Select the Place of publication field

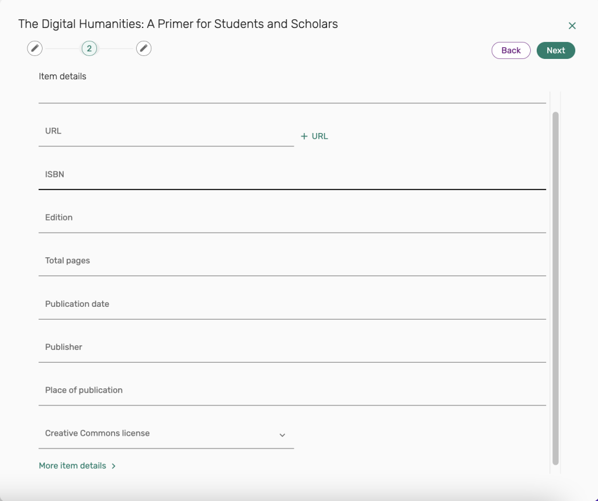pos(292,391)
